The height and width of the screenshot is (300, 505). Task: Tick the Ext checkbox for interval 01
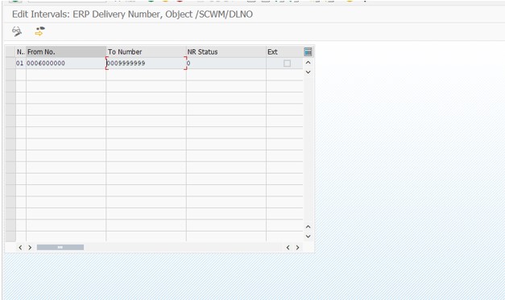(287, 64)
